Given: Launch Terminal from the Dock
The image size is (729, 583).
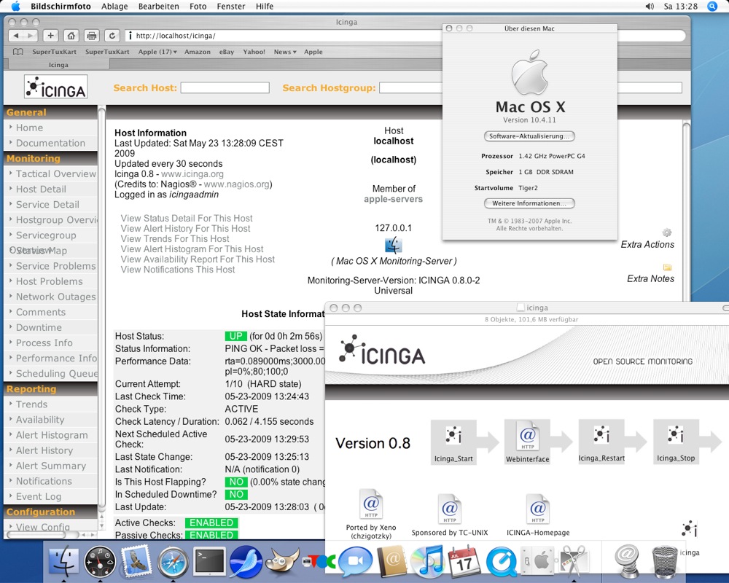Looking at the screenshot, I should (x=209, y=560).
